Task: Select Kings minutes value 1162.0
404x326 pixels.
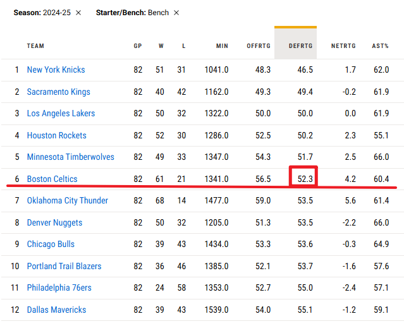Action: (x=216, y=92)
